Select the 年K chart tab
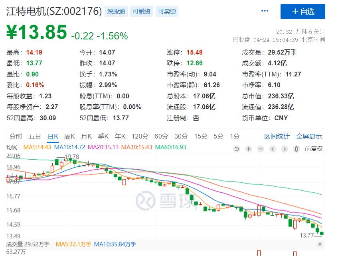 [120, 137]
